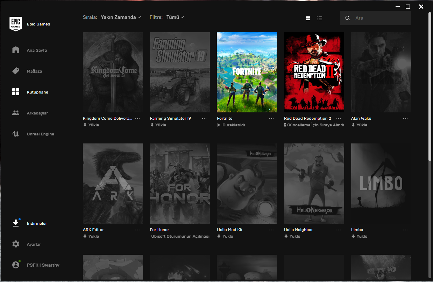Open the Arkadaşlar friends icon
This screenshot has width=433, height=282.
click(x=16, y=113)
